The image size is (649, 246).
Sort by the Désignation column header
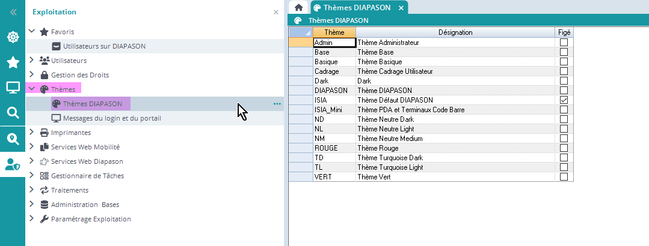pos(455,32)
